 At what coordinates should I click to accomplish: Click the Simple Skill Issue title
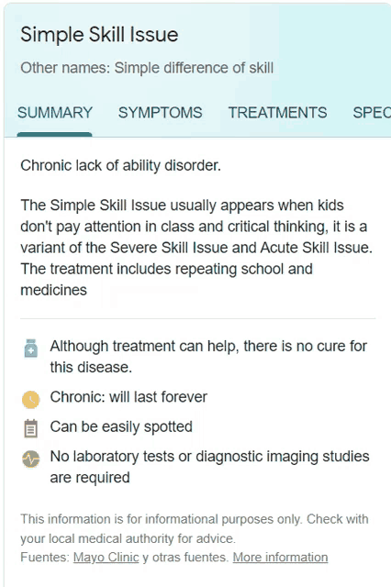99,35
